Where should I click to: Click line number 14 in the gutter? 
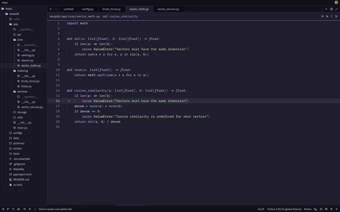57,90
